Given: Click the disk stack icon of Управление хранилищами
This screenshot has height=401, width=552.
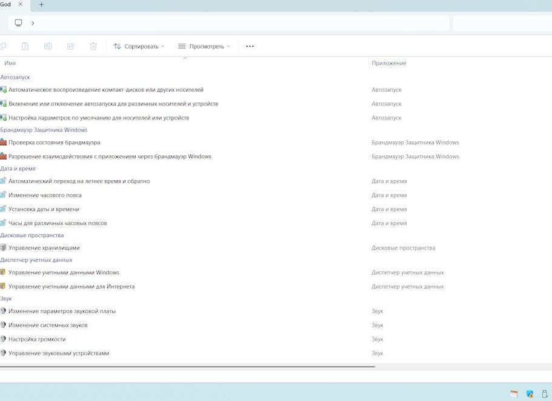Looking at the screenshot, I should coord(3,248).
